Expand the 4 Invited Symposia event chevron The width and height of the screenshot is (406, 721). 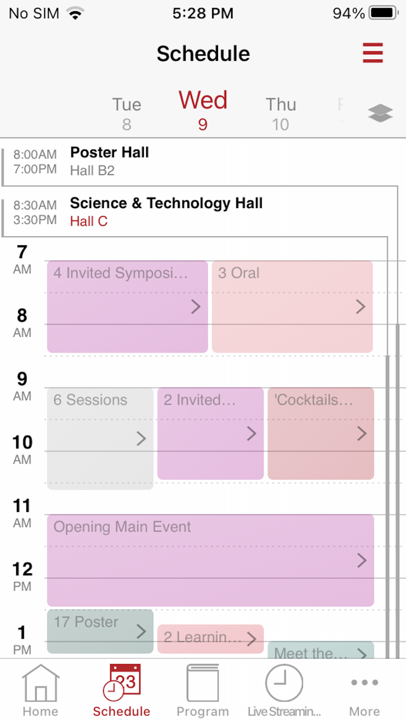[x=195, y=307]
